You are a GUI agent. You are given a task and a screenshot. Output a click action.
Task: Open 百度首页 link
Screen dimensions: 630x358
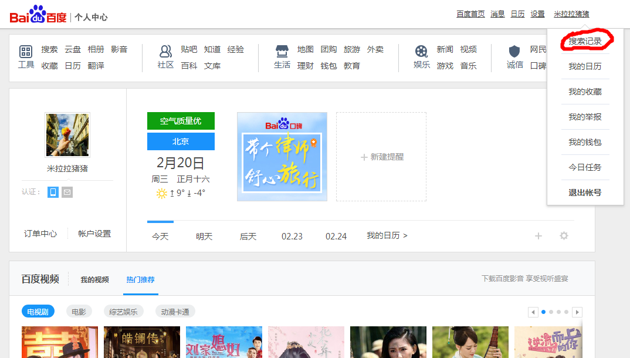[x=470, y=14]
